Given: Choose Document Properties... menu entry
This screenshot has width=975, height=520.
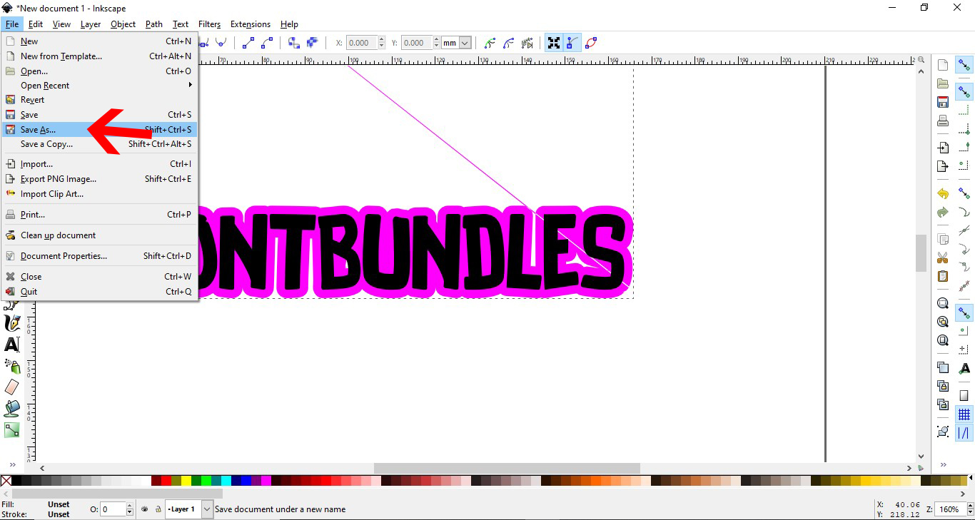Looking at the screenshot, I should (99, 256).
